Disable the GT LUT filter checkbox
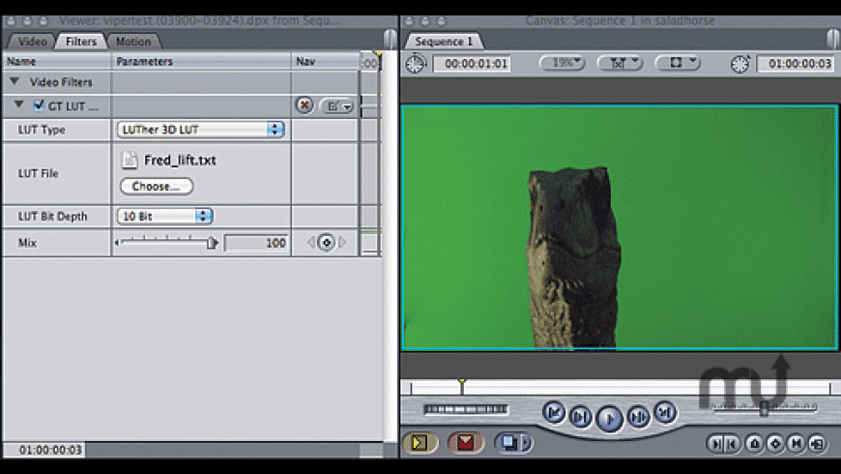Image resolution: width=841 pixels, height=474 pixels. 39,105
